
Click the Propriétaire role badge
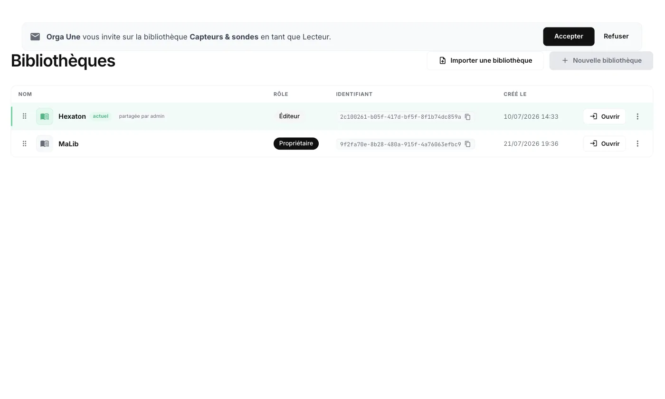pos(296,143)
